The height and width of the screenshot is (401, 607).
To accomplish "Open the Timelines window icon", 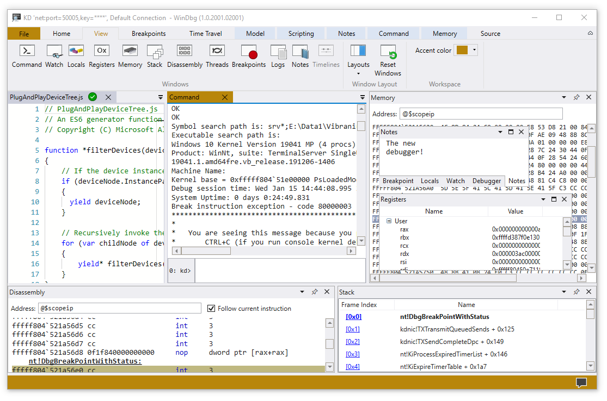I will (x=326, y=56).
